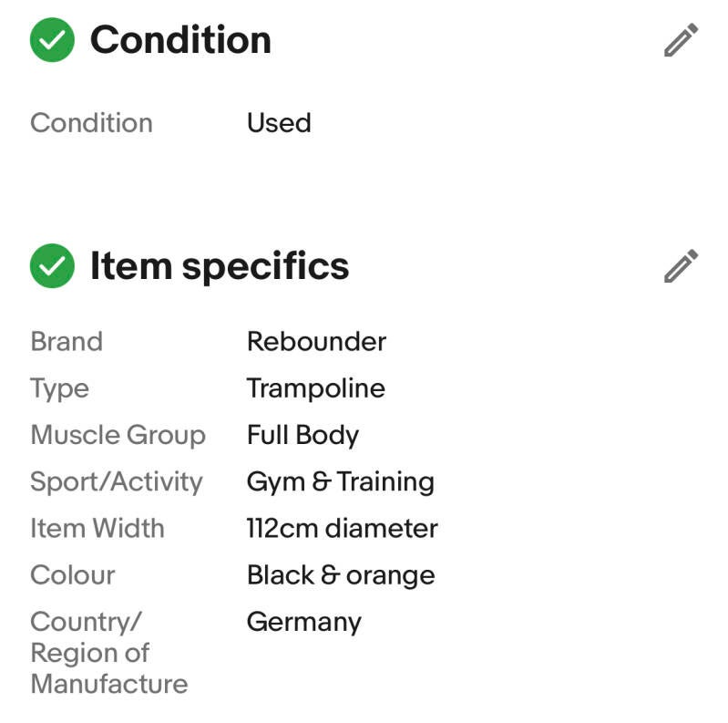728x723 pixels.
Task: Tap the Black & orange colour value
Action: click(x=340, y=575)
